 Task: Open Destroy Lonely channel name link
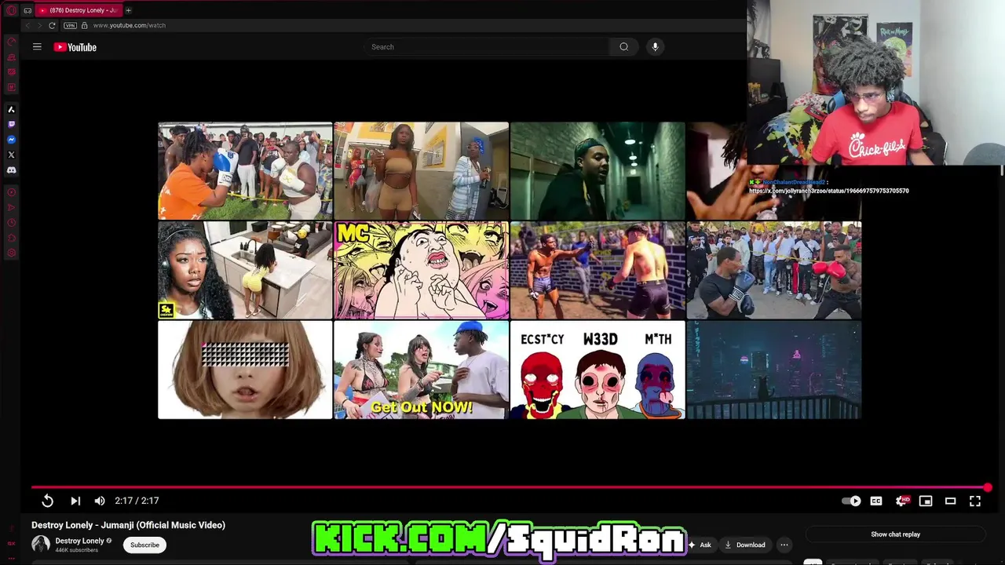(x=80, y=541)
